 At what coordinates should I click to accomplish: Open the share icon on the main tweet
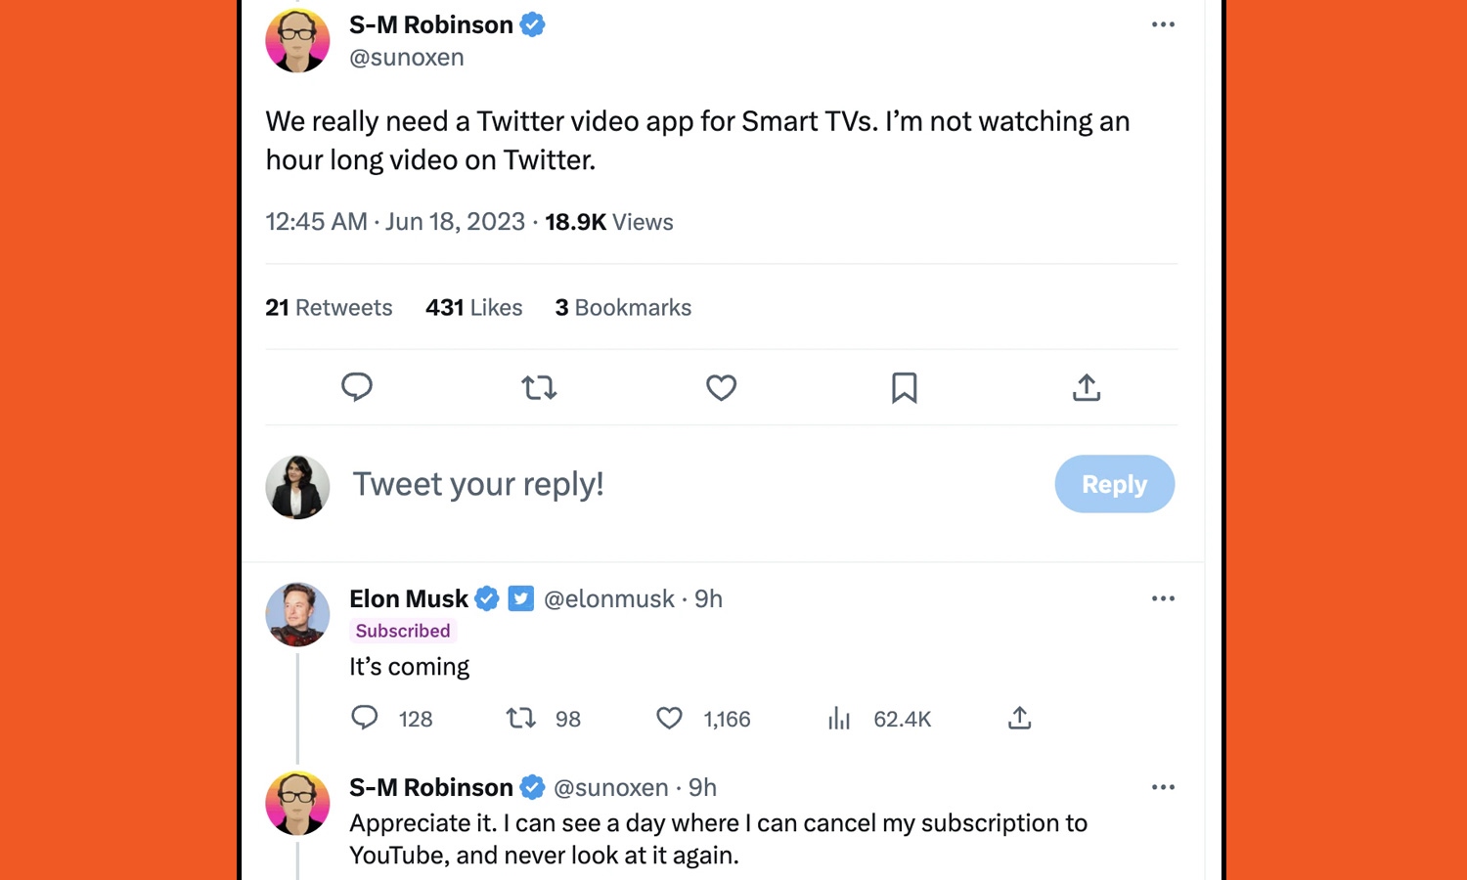[1086, 387]
